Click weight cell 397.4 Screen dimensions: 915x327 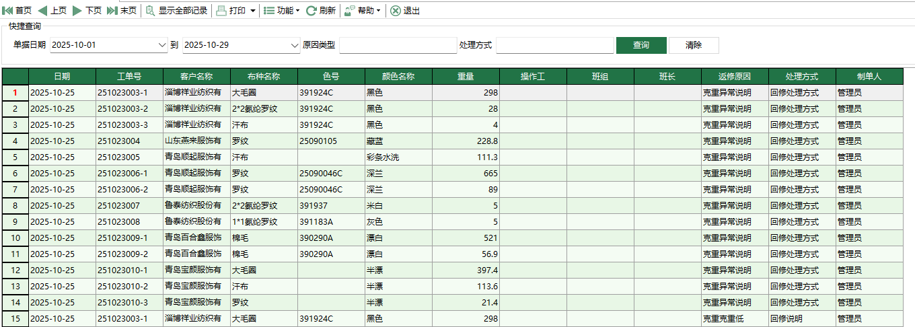(x=466, y=270)
